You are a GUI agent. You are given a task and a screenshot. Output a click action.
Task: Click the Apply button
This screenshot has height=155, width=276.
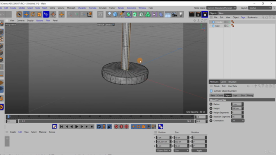(199, 150)
